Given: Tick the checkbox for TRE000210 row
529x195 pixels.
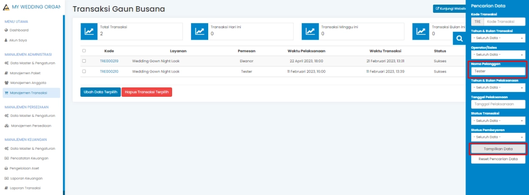Looking at the screenshot, I should click(84, 72).
